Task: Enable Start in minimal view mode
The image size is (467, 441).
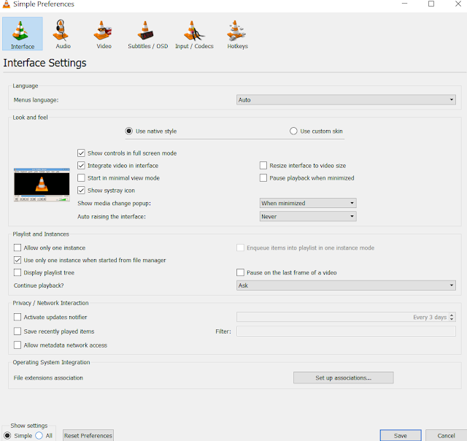Action: (81, 178)
